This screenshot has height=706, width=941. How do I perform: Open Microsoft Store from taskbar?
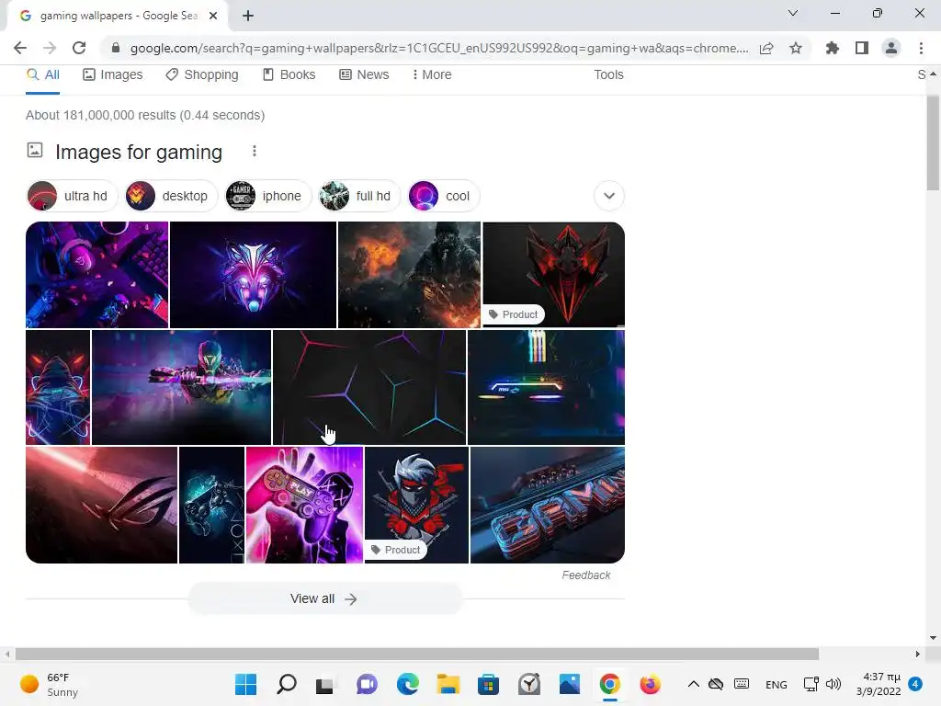click(x=489, y=684)
